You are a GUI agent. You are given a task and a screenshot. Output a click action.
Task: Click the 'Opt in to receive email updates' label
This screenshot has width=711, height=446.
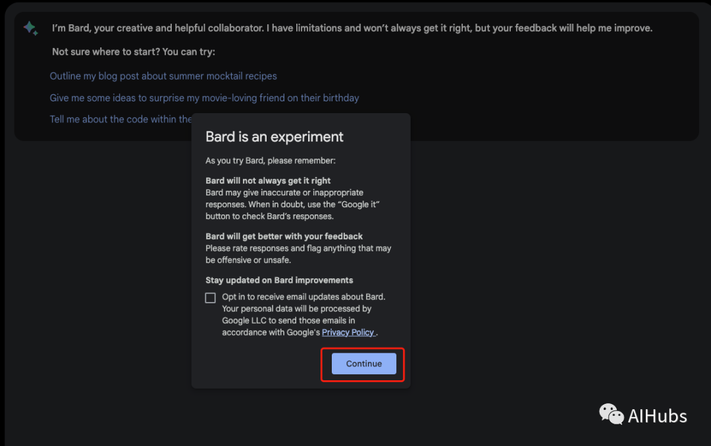click(x=303, y=297)
